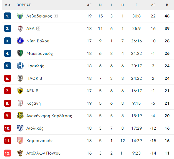Sort standings by Ν wins column
This screenshot has width=174, height=159.
click(100, 5)
